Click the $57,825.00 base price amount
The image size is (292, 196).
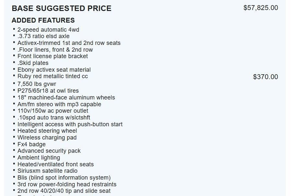[x=261, y=8]
